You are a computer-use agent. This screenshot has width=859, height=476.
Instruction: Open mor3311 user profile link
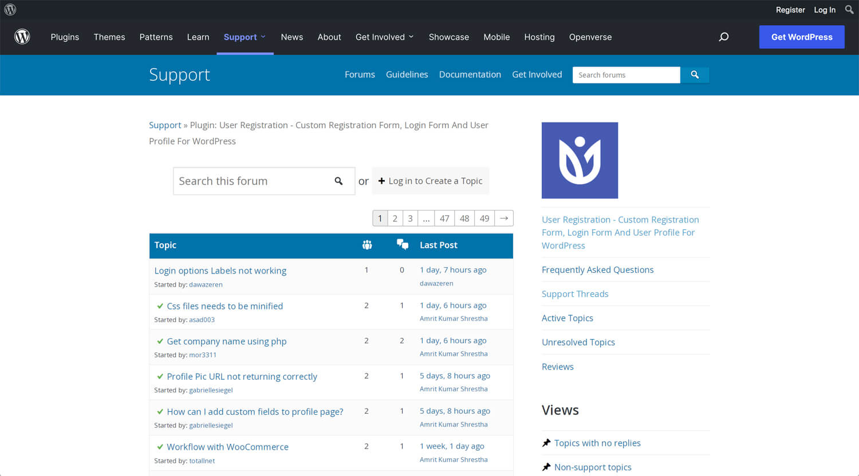tap(203, 355)
